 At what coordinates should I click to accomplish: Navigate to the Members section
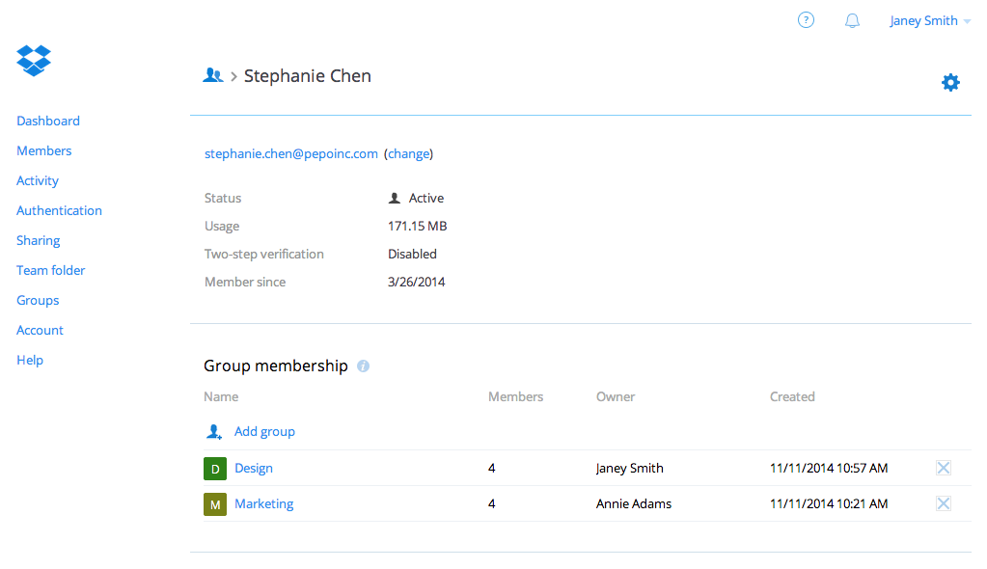[x=43, y=150]
